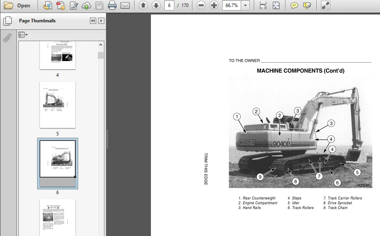Open the thumbnail options dropdown menu
This screenshot has width=380, height=236.
point(23,35)
